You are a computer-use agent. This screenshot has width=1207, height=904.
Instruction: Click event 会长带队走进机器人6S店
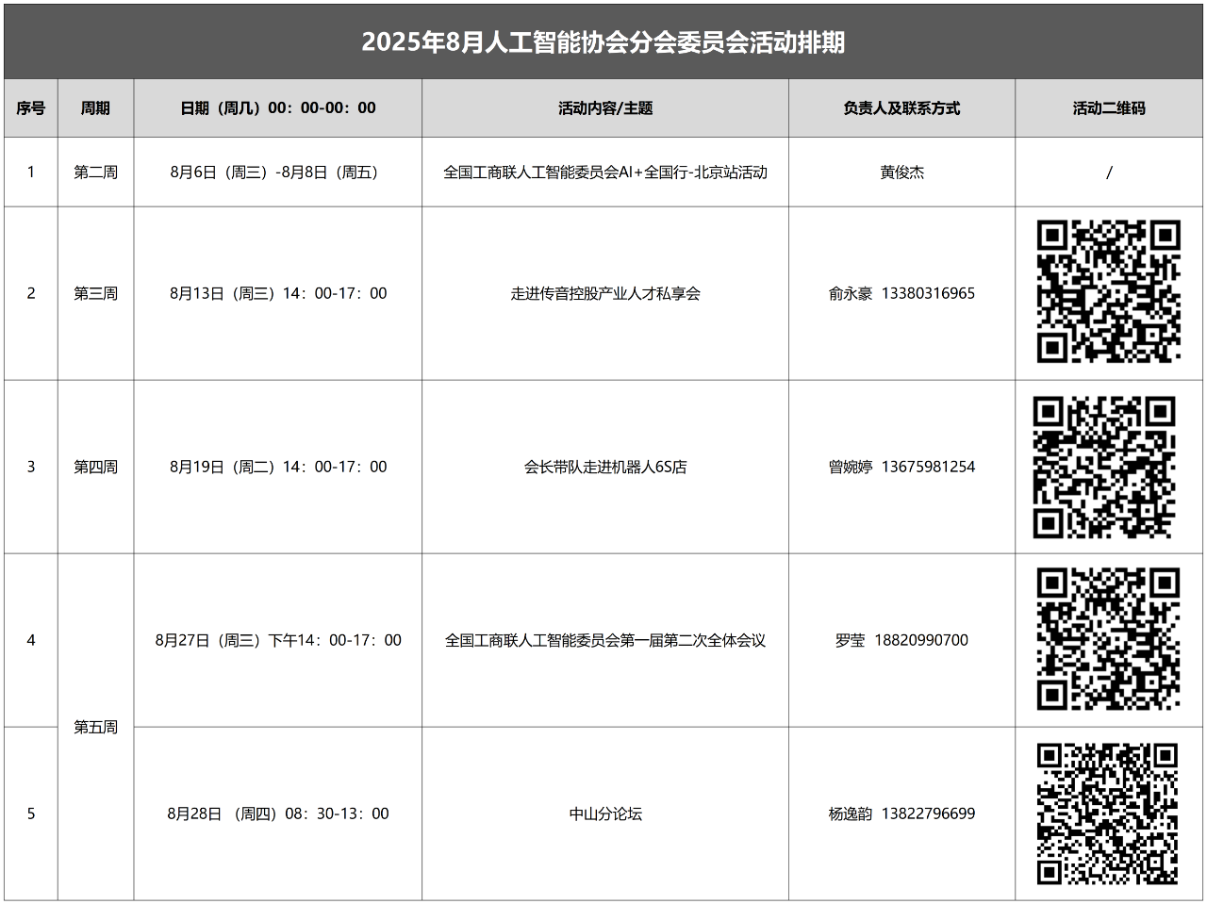click(605, 467)
